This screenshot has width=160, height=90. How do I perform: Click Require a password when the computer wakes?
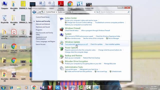click(80, 50)
